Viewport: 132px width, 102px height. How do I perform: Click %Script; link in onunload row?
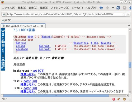click(x=45, y=49)
